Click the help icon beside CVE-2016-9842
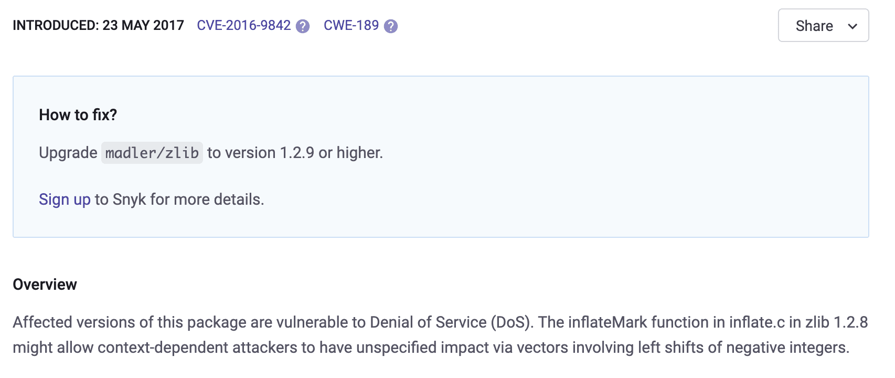The height and width of the screenshot is (378, 895). [303, 26]
